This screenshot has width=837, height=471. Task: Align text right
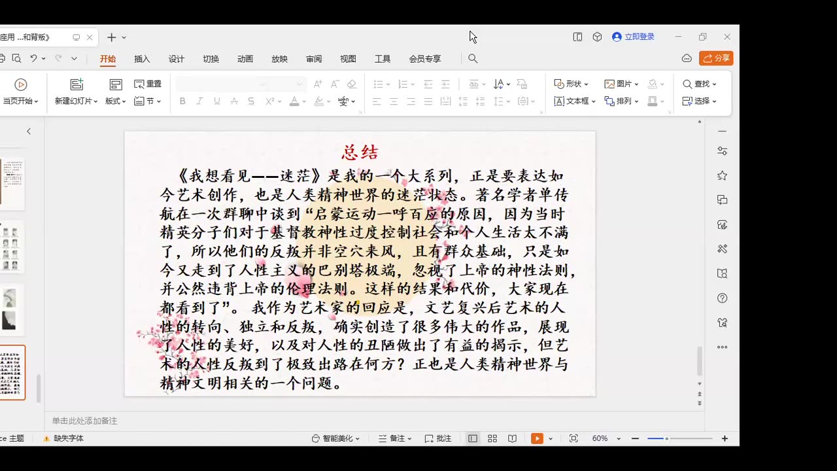pos(411,101)
